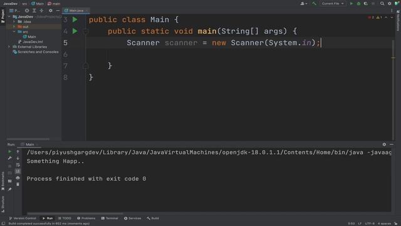Click the Select Opened File target icon
The image size is (401, 226).
click(x=27, y=11)
